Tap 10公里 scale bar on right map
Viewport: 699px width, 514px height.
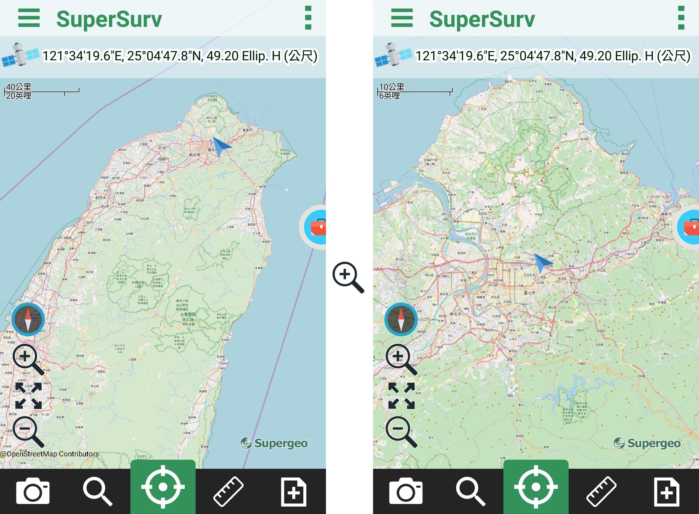[x=415, y=91]
